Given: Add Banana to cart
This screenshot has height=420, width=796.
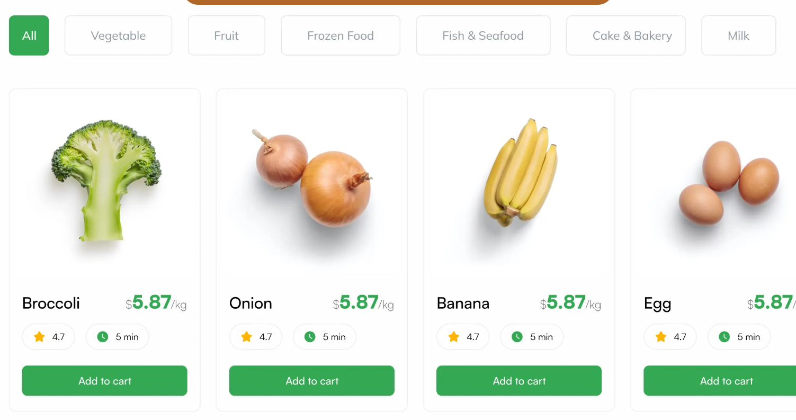Looking at the screenshot, I should pos(519,381).
